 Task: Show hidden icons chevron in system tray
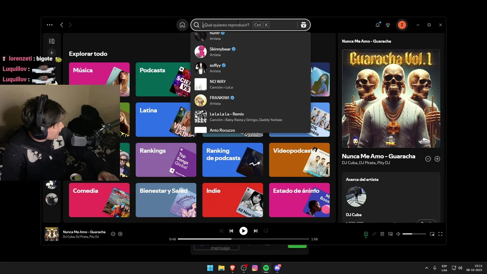(427, 268)
